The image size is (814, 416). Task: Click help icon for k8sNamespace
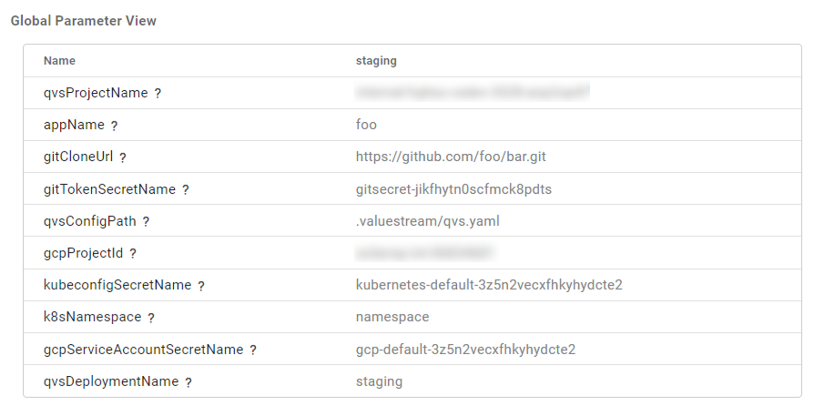point(151,318)
